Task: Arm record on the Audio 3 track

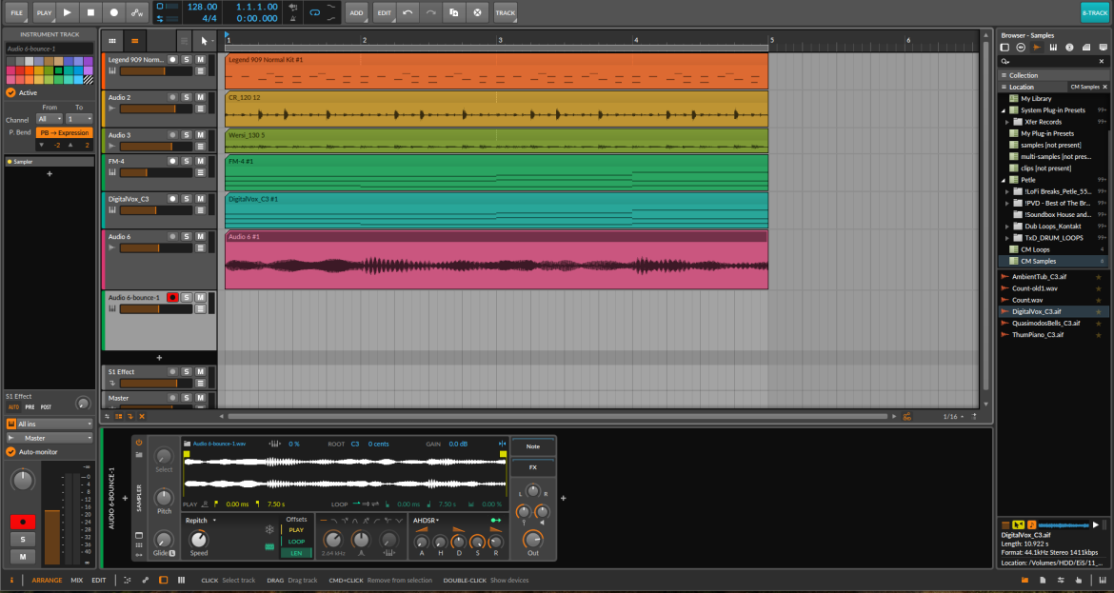Action: point(172,135)
